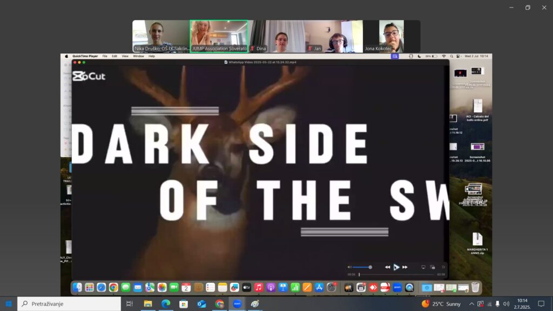Open Launchpad from the Mac dock

89,287
